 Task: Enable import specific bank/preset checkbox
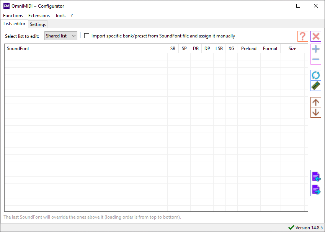point(87,36)
